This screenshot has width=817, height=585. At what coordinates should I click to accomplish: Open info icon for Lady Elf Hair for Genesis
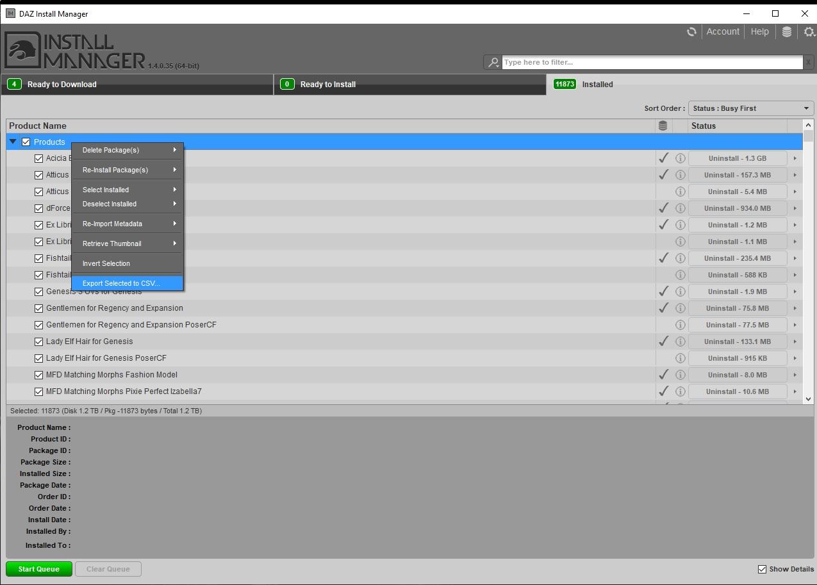(681, 342)
